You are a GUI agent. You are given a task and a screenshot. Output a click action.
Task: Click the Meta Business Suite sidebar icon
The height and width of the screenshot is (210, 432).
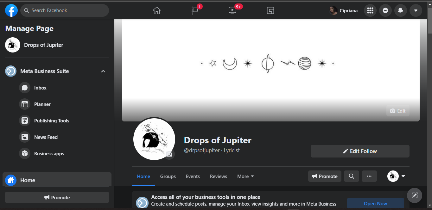pyautogui.click(x=10, y=71)
